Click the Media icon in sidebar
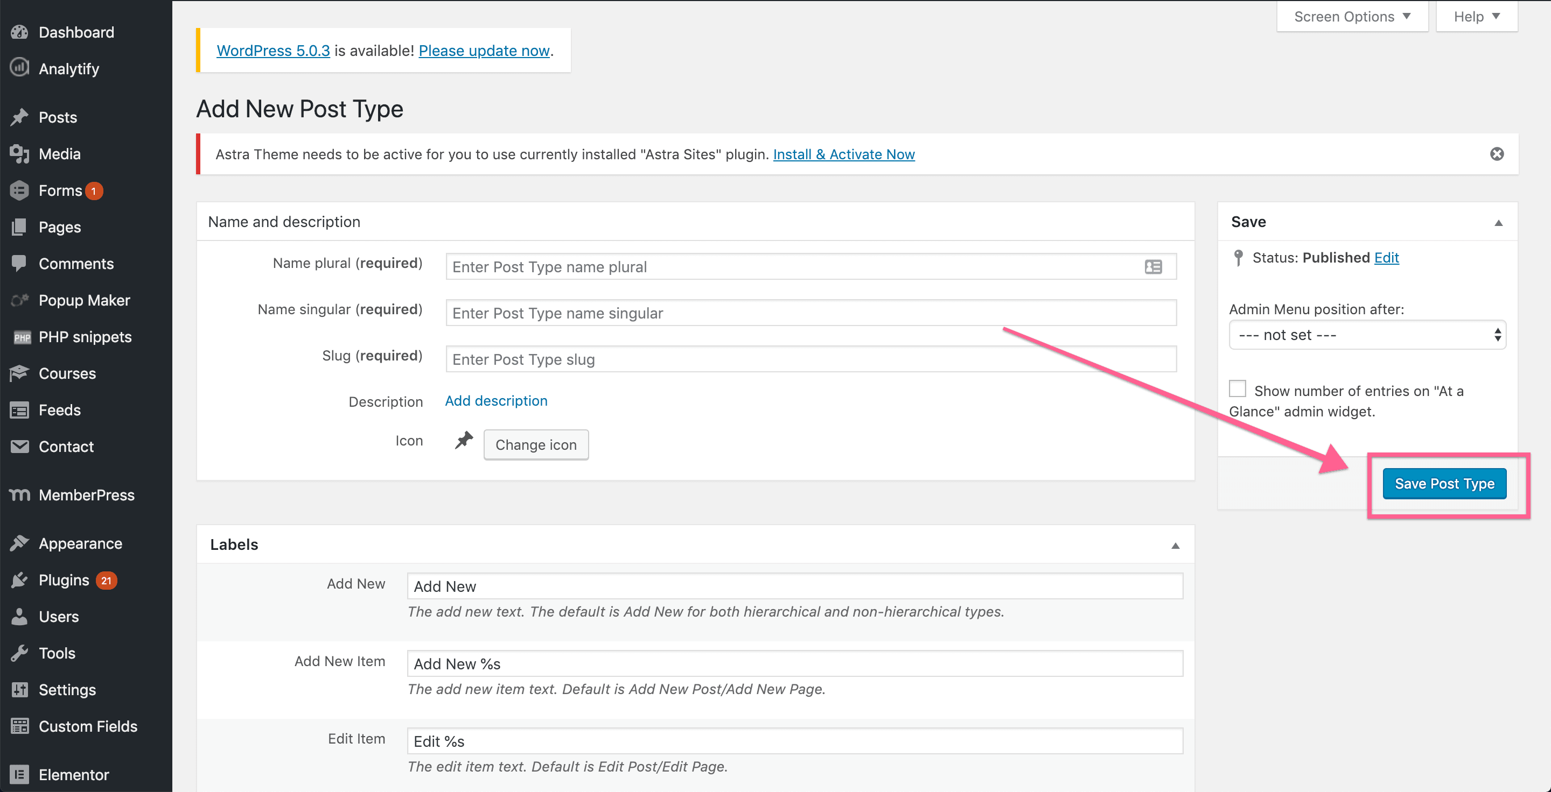 (20, 154)
